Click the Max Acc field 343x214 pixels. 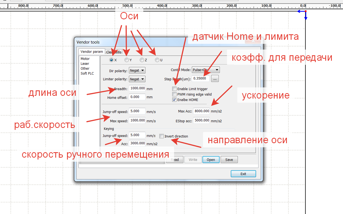pos(201,111)
